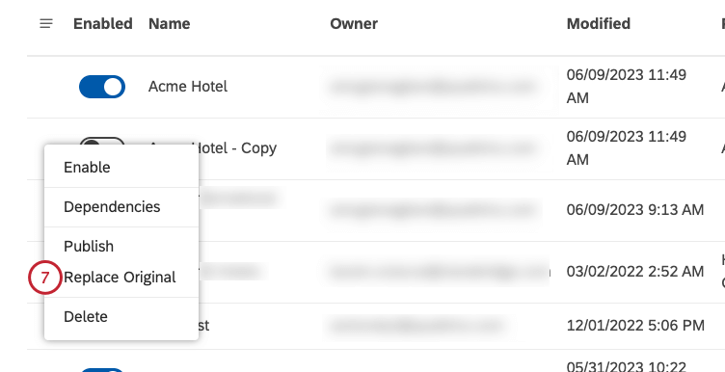The height and width of the screenshot is (372, 725).
Task: Click blurred owner email in Acme Hotel row
Action: pos(432,87)
